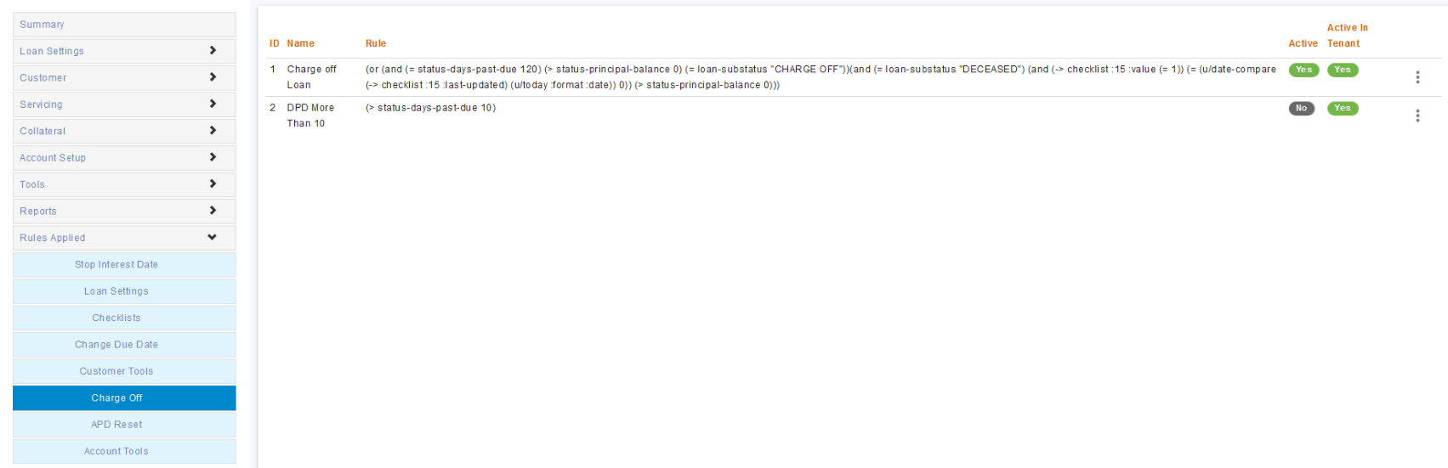Select Account Tools under Rules Applied
This screenshot has height=468, width=1448.
(x=124, y=451)
